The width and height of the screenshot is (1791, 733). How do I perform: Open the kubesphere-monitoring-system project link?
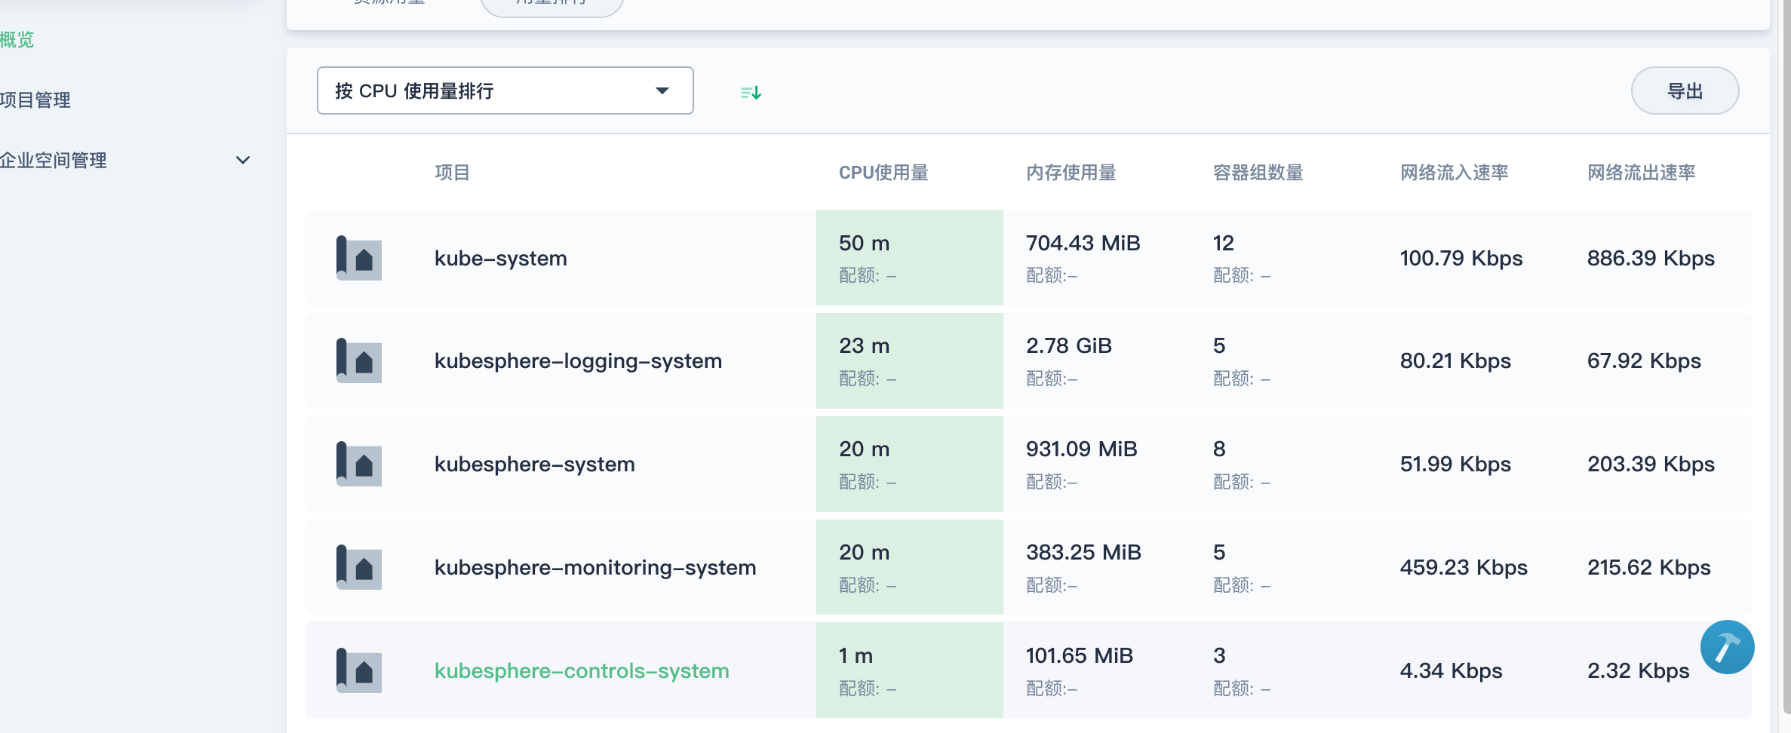coord(595,567)
